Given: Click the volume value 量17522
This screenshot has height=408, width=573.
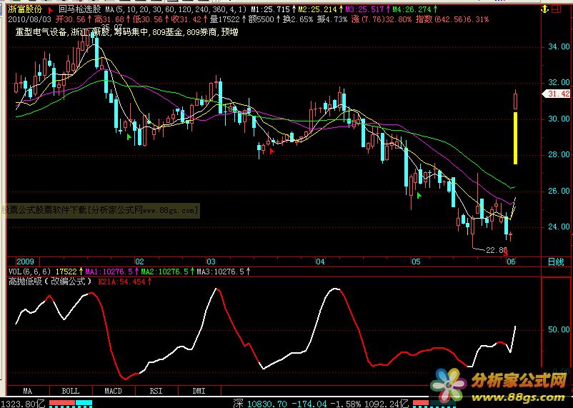Looking at the screenshot, I should click(225, 19).
